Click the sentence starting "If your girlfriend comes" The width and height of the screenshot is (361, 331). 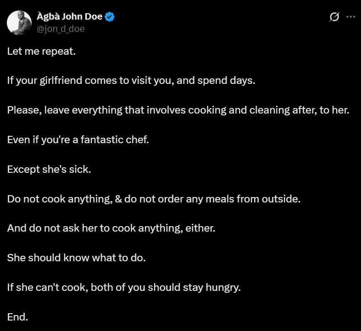pyautogui.click(x=131, y=81)
